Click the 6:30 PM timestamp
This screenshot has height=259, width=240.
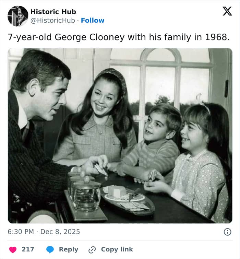click(x=21, y=232)
